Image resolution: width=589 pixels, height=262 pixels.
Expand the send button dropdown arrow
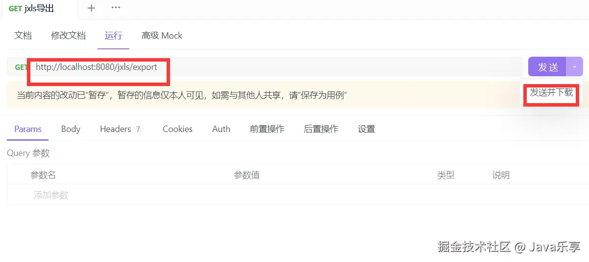(575, 67)
